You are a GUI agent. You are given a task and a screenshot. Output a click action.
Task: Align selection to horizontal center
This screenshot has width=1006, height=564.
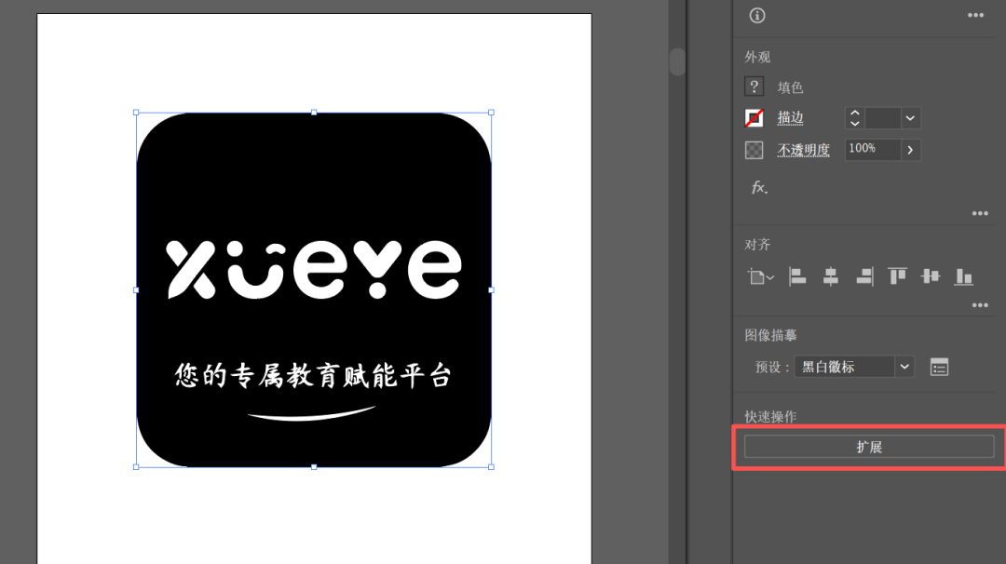point(831,276)
